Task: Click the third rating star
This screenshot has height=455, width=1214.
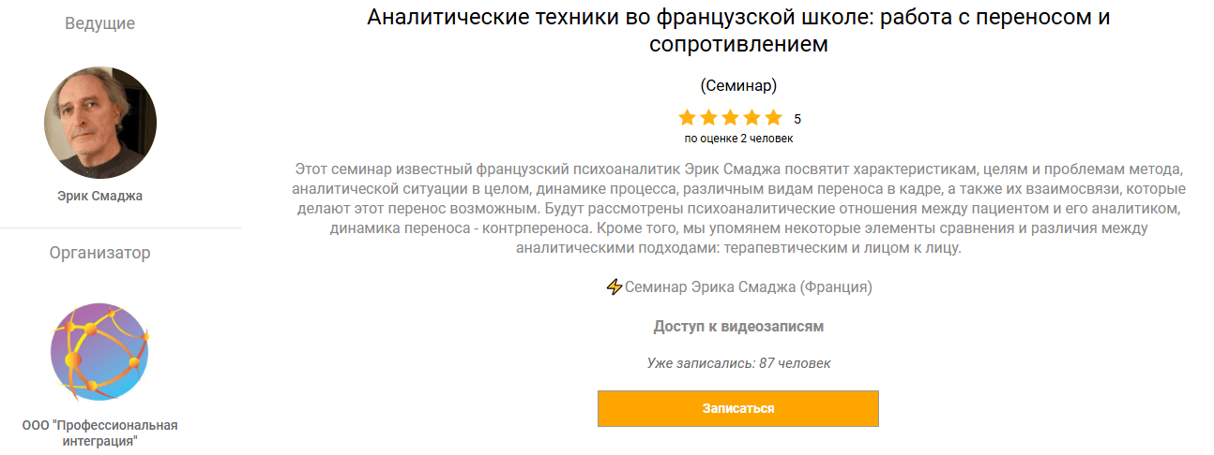Action: click(x=731, y=118)
